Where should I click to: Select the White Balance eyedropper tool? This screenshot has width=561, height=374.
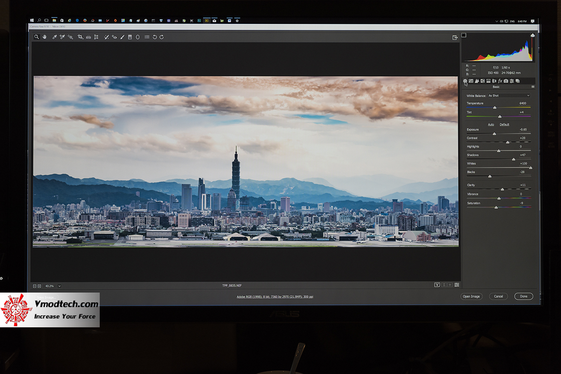(55, 37)
